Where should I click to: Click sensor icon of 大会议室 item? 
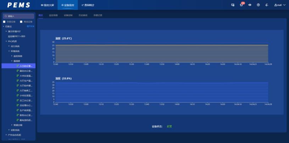pyautogui.click(x=18, y=76)
